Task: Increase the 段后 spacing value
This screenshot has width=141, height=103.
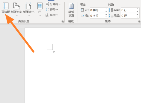Action: 137,15
